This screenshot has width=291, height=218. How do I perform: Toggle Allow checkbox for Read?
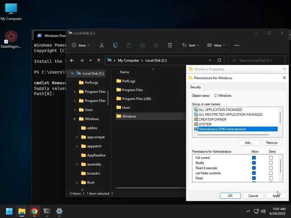click(x=254, y=178)
